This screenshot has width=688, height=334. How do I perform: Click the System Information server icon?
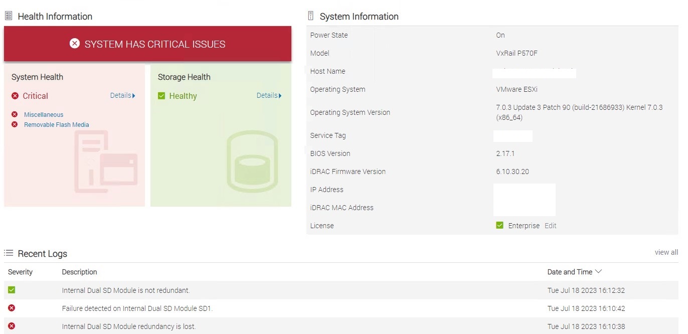pyautogui.click(x=310, y=16)
